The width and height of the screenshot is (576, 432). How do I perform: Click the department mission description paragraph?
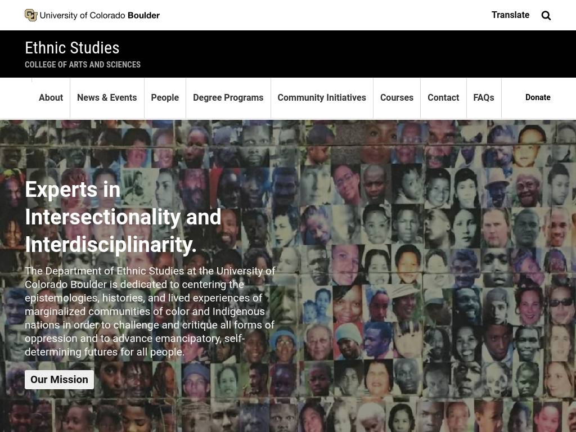[150, 312]
